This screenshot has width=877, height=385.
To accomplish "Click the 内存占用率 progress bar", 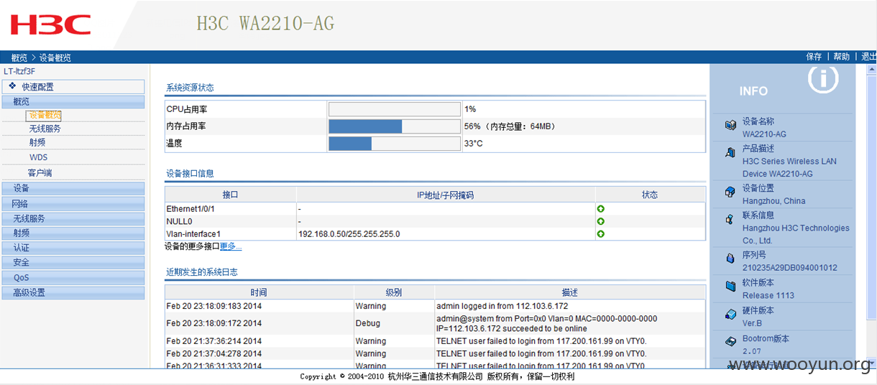I will (x=395, y=126).
